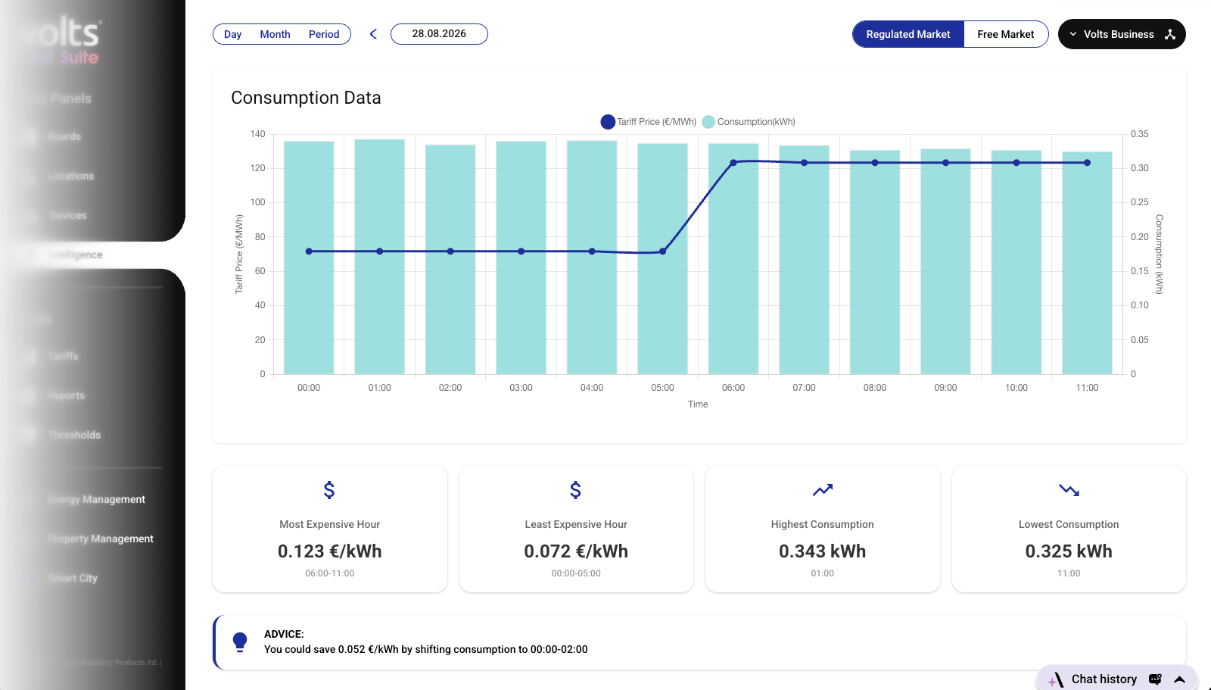Click the Tariff Price (€/MWh) axis title
This screenshot has width=1211, height=690.
tap(239, 254)
